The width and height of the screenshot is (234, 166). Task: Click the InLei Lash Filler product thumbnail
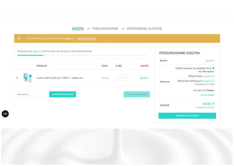pos(28,78)
